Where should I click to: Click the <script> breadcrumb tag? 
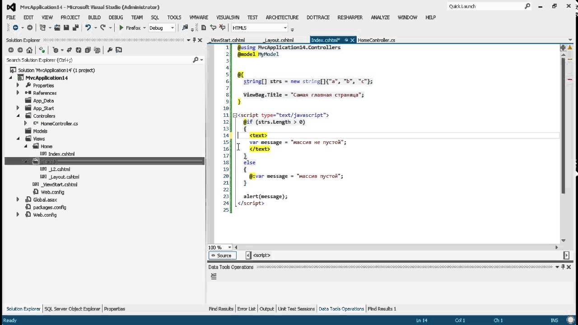coord(262,255)
